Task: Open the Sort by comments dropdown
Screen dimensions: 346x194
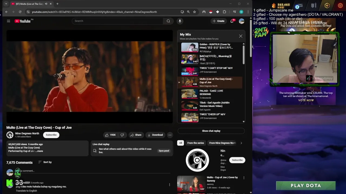Action: [x=45, y=162]
